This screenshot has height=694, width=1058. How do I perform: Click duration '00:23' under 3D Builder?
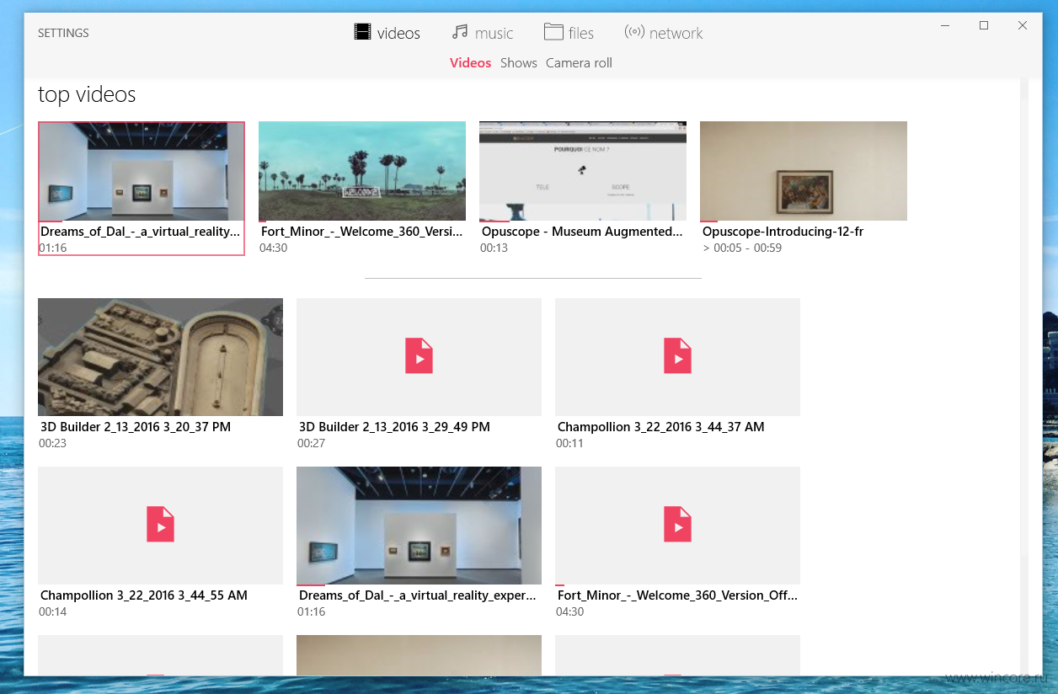[52, 443]
